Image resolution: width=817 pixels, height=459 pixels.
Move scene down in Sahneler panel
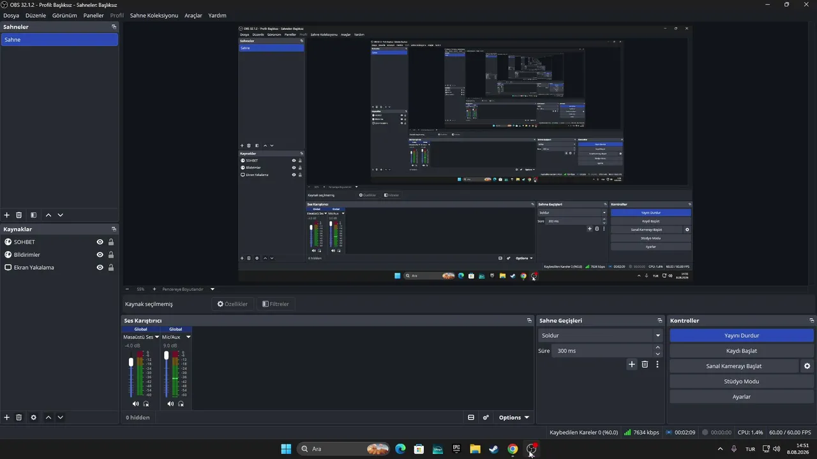61,215
